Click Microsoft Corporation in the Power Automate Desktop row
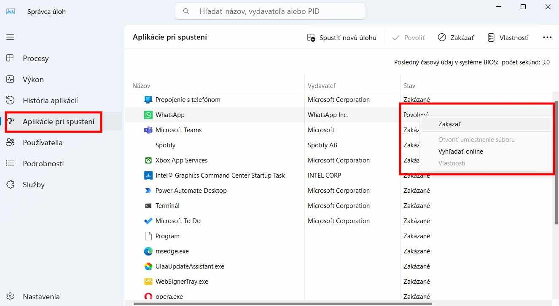559x306 pixels. pyautogui.click(x=339, y=191)
